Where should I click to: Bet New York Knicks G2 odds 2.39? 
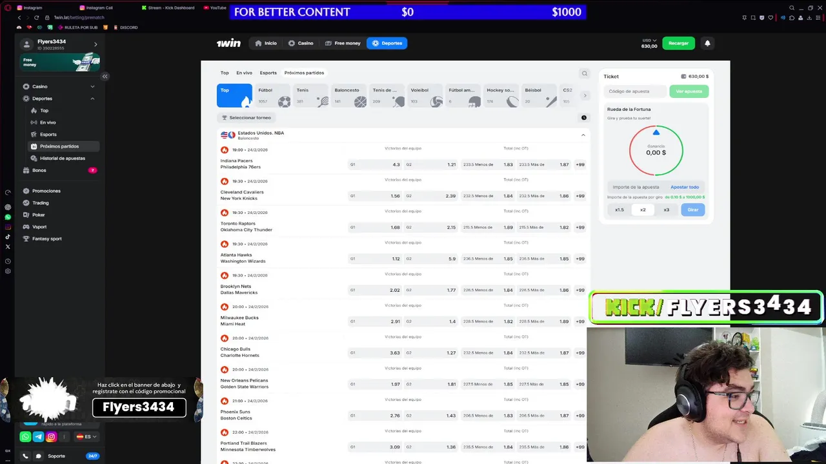point(431,196)
